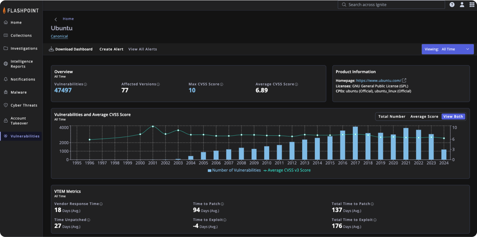The image size is (477, 237).
Task: Click info icon next to Affected Versions
Action: pos(158,85)
